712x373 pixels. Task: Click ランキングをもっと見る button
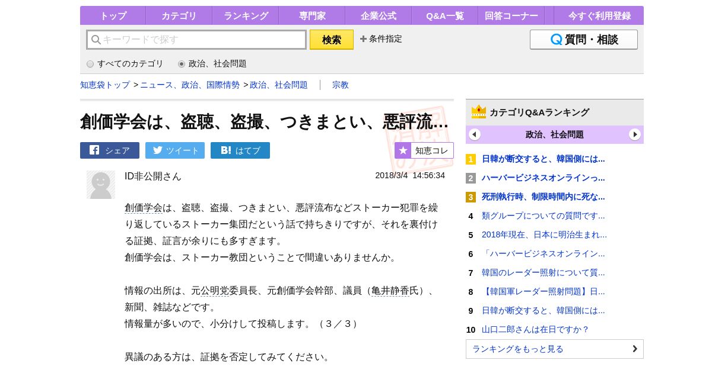(x=555, y=349)
